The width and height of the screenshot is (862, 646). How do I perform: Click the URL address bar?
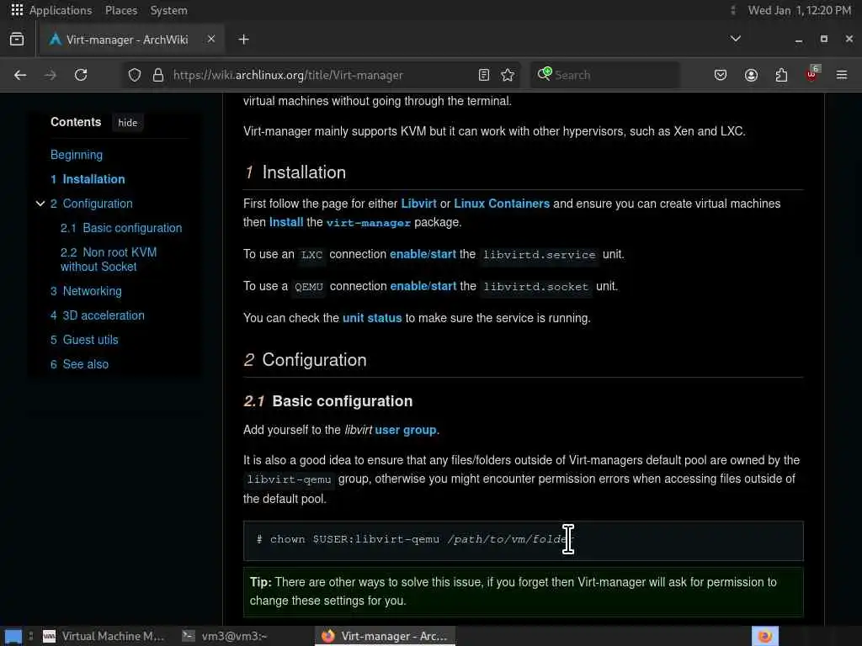pyautogui.click(x=319, y=75)
